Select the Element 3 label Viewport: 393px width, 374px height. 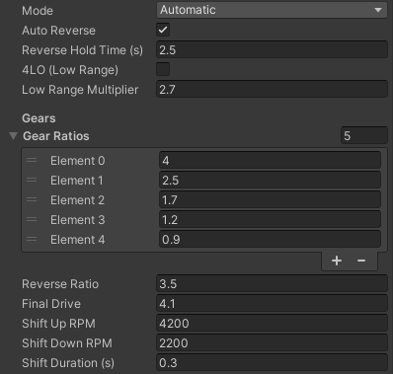[x=78, y=220]
